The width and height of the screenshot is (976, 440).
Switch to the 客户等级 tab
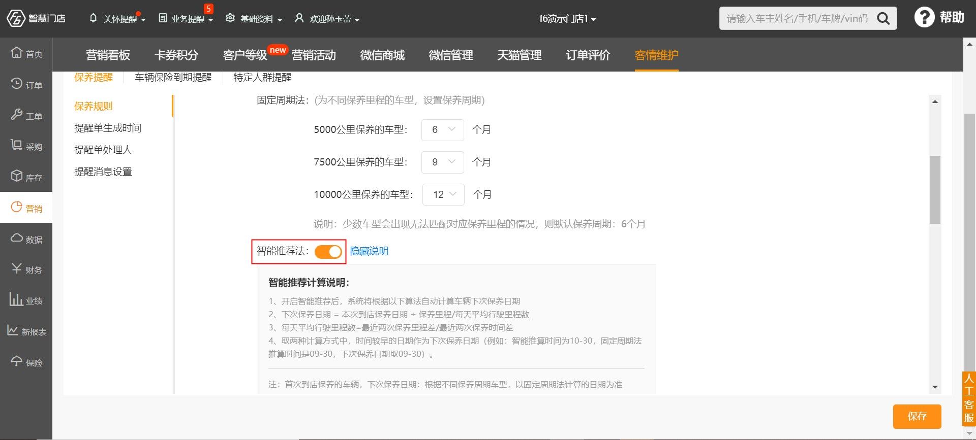[x=245, y=55]
